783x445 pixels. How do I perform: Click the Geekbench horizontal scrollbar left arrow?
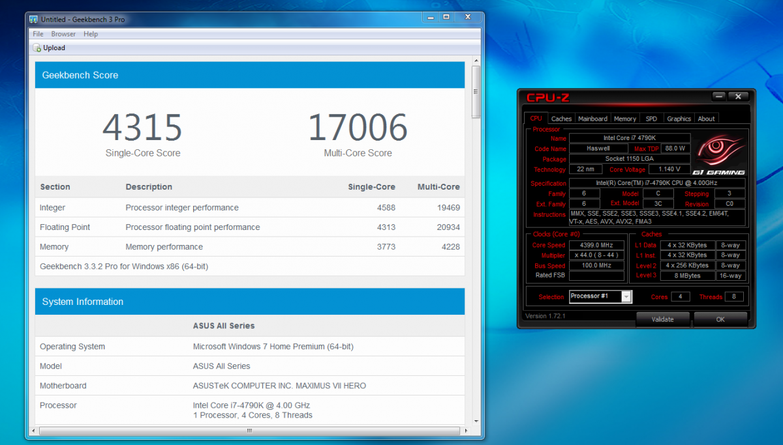(34, 431)
